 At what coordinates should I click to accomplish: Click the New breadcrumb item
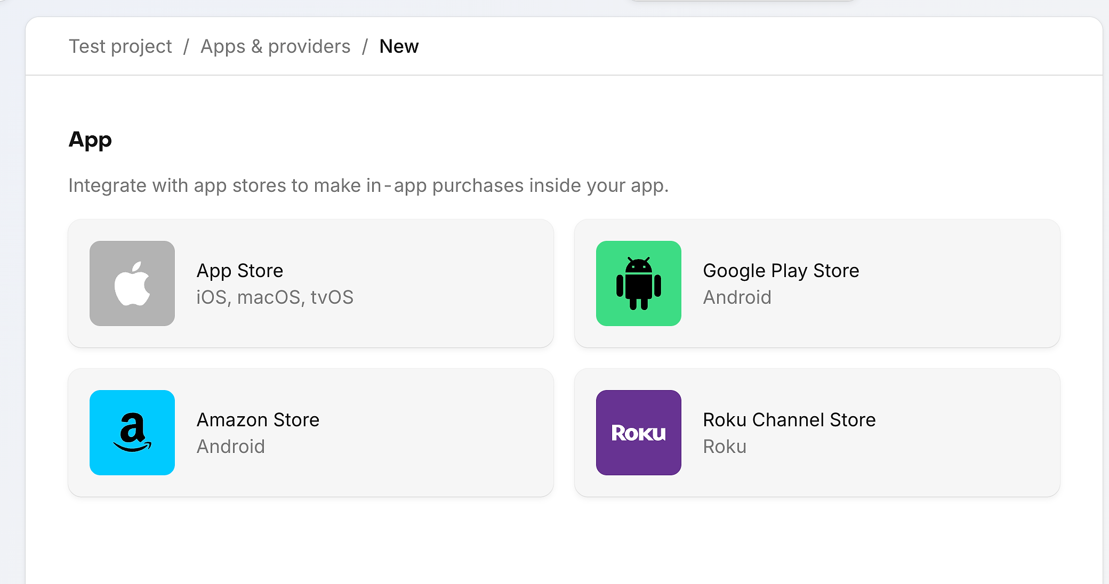click(399, 46)
